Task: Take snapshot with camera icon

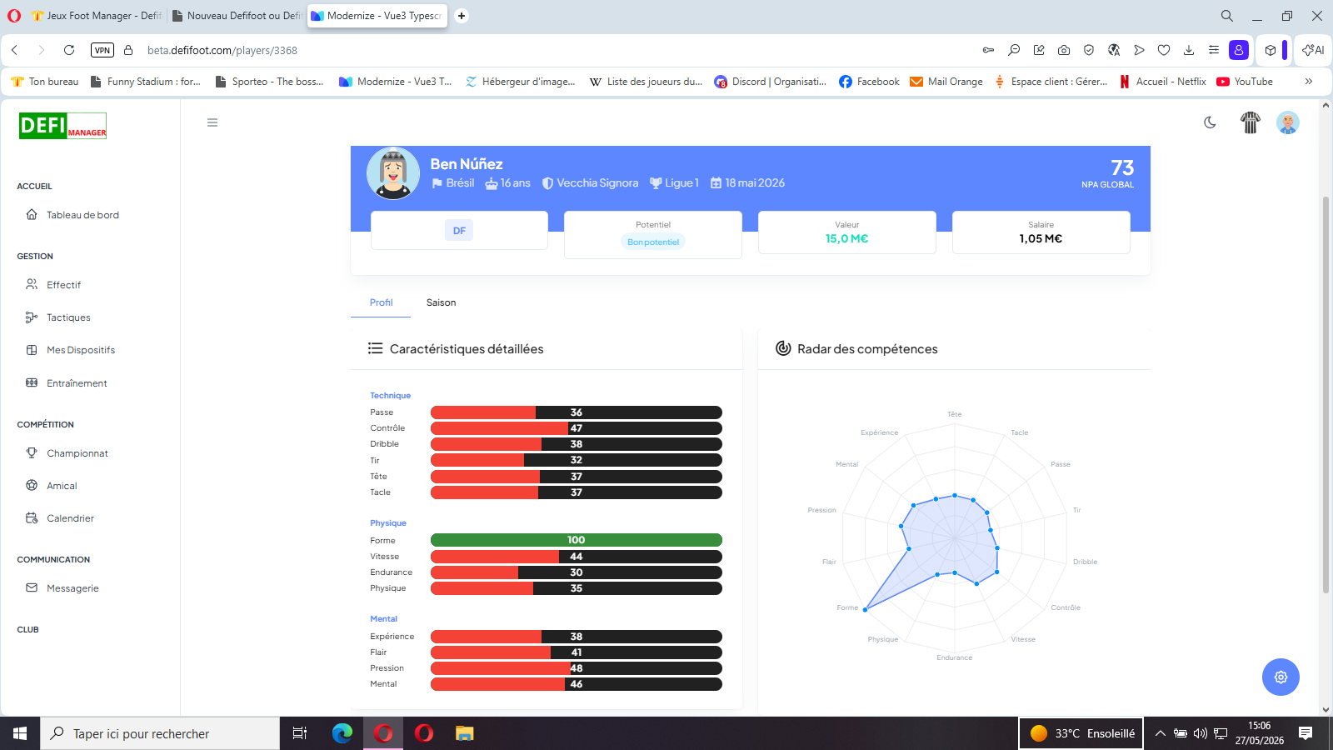Action: click(x=1064, y=50)
